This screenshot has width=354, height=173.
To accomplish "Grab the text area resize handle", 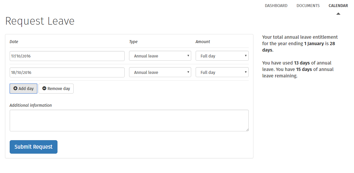I will (247, 130).
